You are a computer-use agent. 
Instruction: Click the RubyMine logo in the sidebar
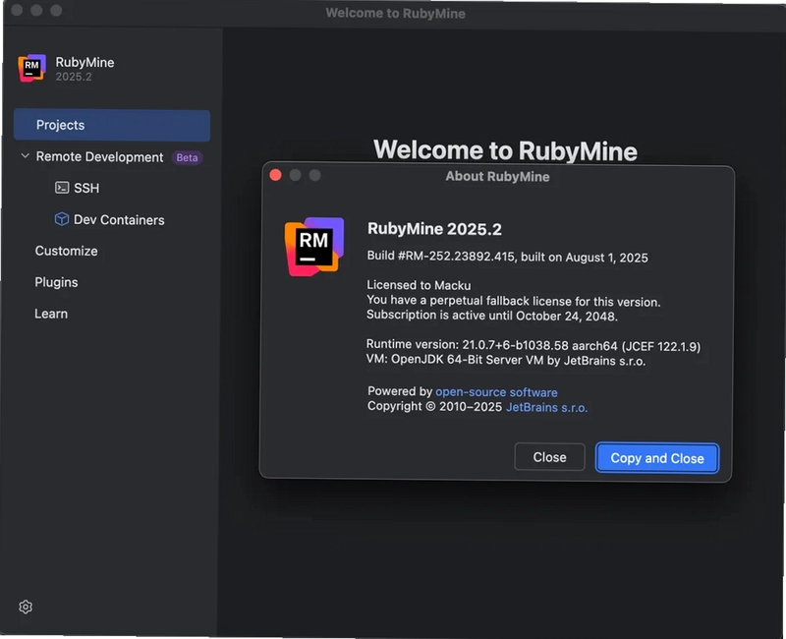coord(32,68)
